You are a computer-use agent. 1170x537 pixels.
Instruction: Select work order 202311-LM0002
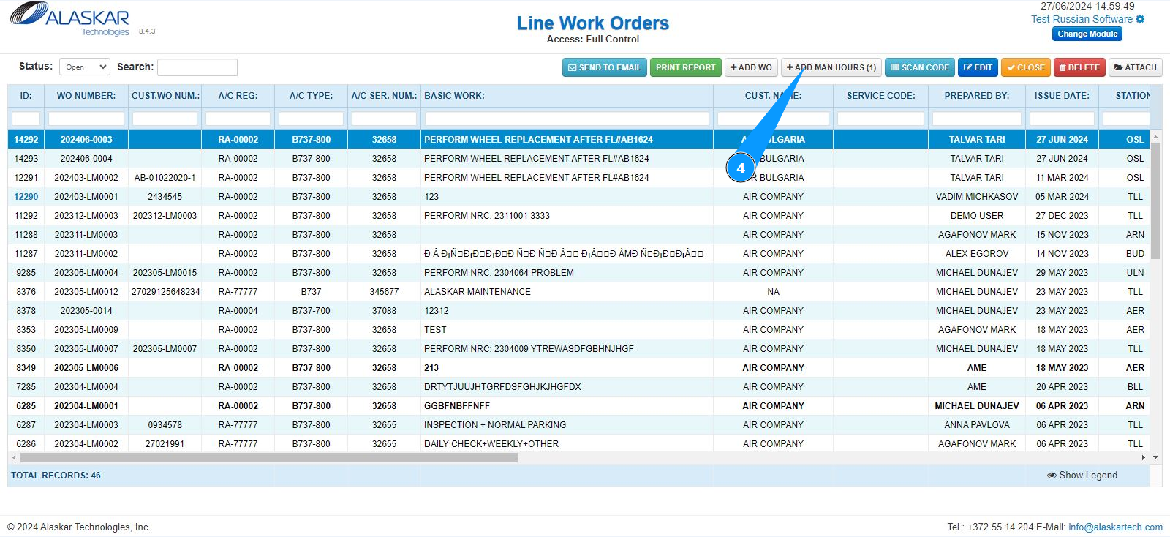pos(578,254)
